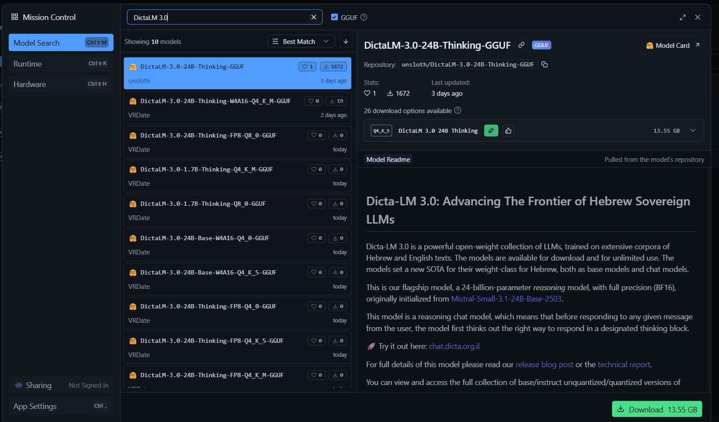Expand the Q4_K_S download options chevron

(693, 131)
